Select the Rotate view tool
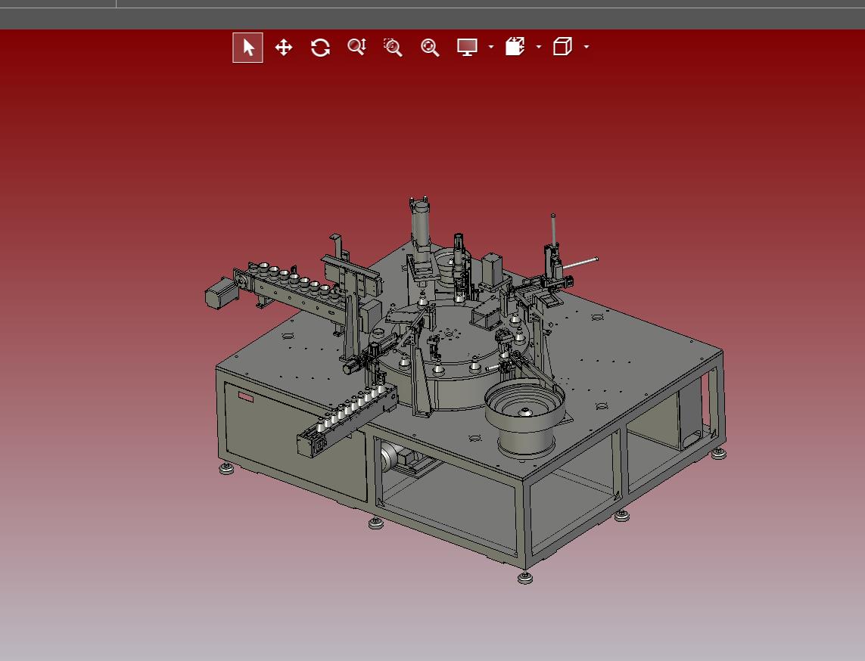865x661 pixels. pos(320,48)
